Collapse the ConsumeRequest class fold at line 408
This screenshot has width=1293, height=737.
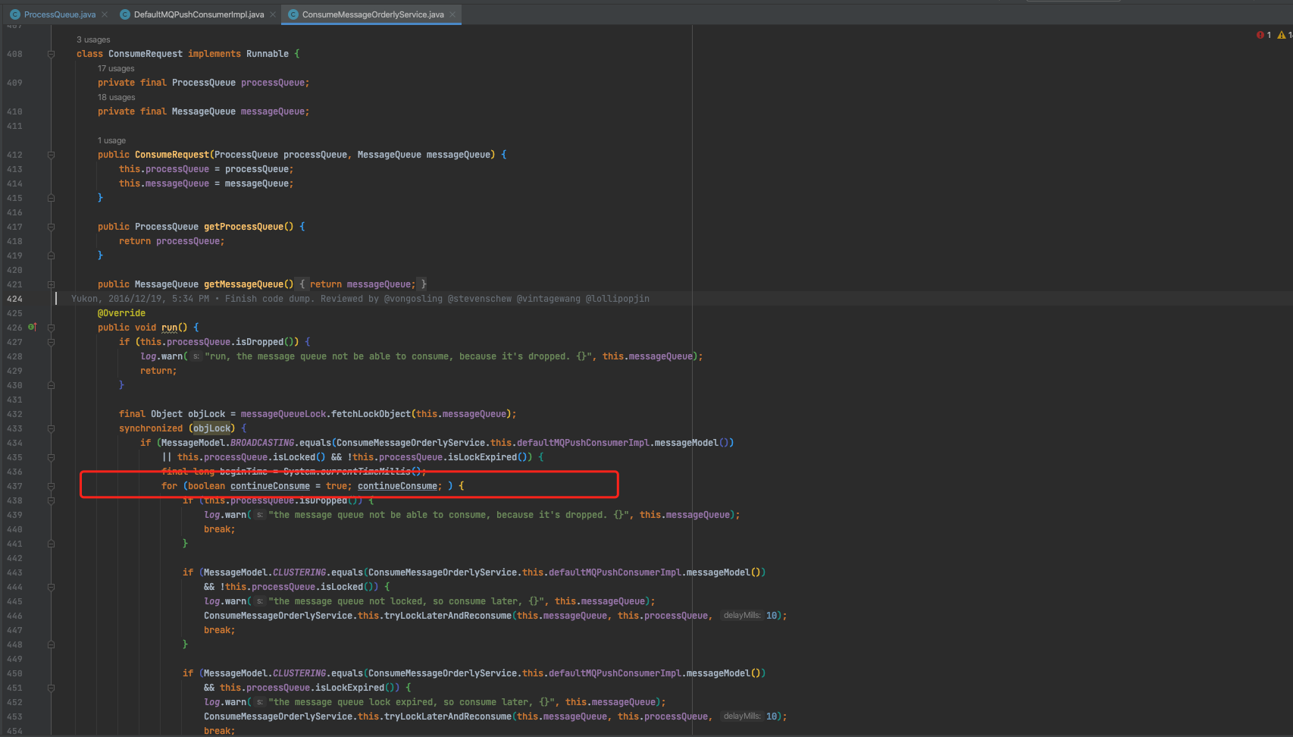[51, 54]
